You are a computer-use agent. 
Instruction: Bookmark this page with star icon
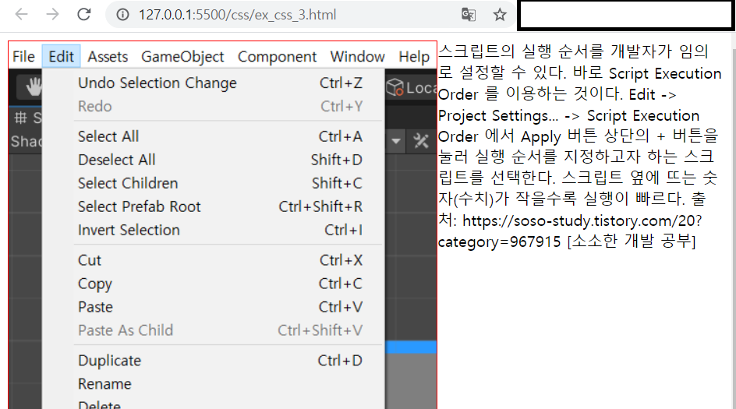point(500,15)
